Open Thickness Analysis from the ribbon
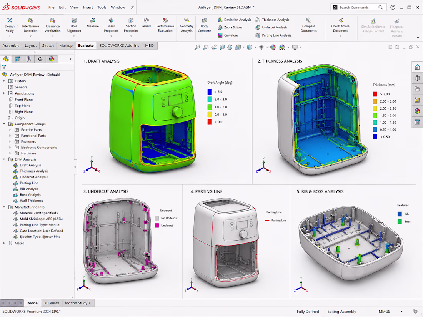 coord(272,20)
